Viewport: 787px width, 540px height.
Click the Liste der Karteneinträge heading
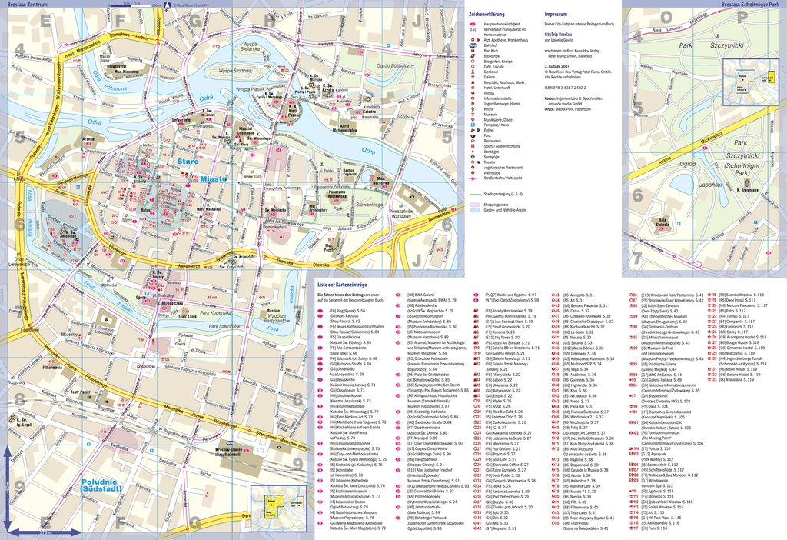[344, 285]
